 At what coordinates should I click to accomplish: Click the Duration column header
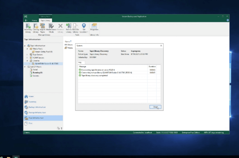coord(152,66)
